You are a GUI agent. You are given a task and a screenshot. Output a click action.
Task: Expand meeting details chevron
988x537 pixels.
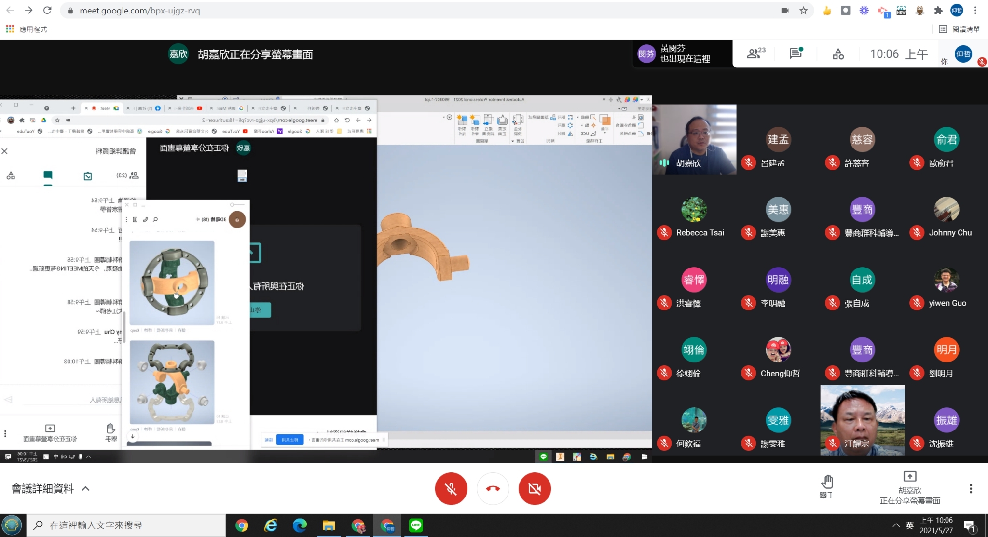click(85, 488)
